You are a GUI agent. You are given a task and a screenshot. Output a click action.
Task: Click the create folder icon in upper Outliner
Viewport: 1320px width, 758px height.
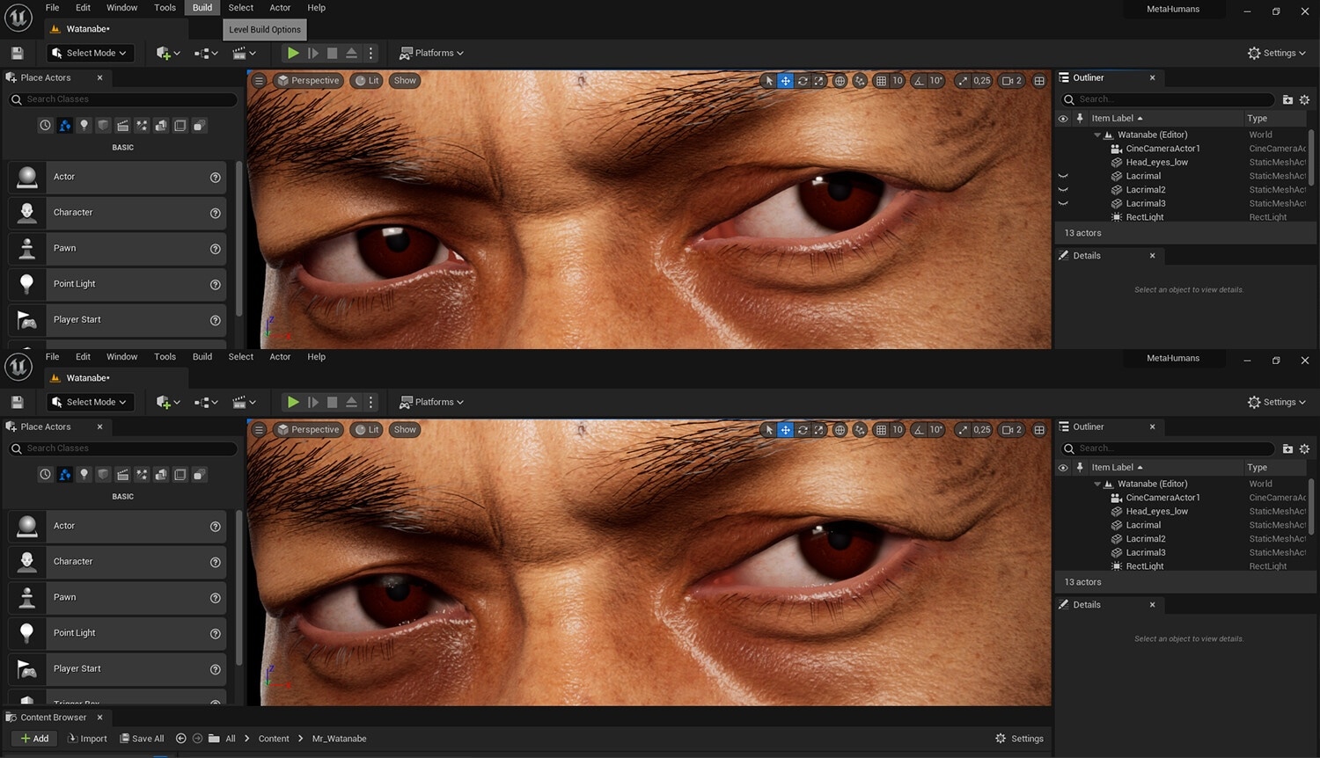[x=1287, y=99]
